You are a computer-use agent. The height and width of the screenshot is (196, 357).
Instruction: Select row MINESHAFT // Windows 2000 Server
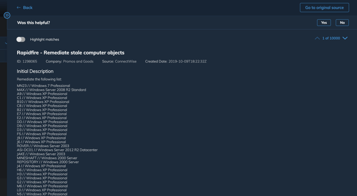[x=47, y=158]
